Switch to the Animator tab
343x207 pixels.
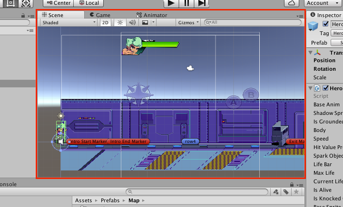[x=152, y=15]
